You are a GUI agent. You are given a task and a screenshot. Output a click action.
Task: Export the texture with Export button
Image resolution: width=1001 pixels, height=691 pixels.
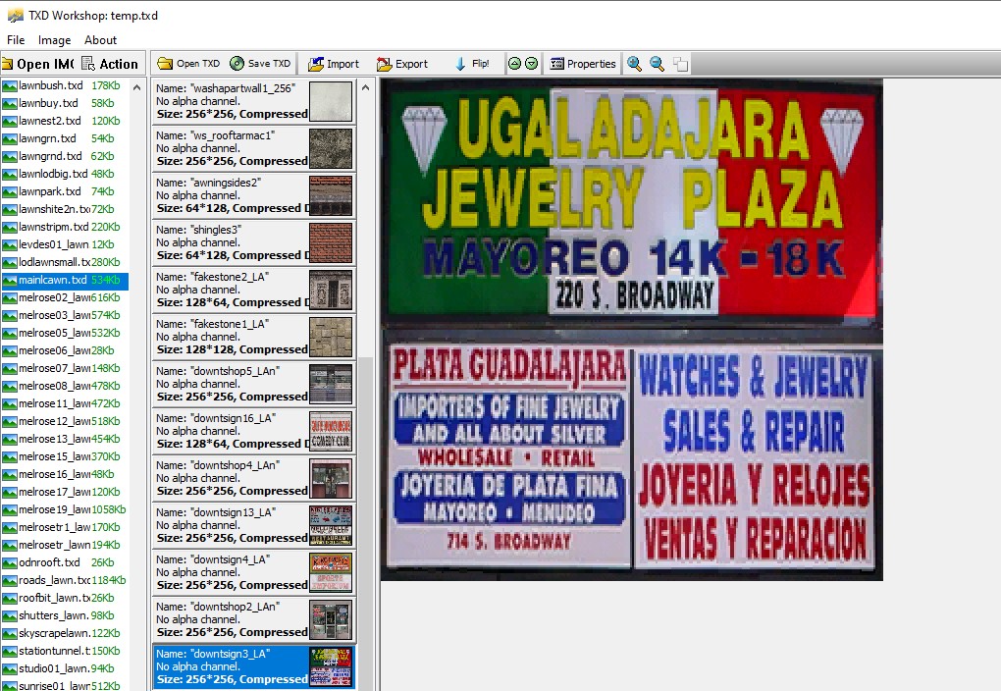[402, 63]
